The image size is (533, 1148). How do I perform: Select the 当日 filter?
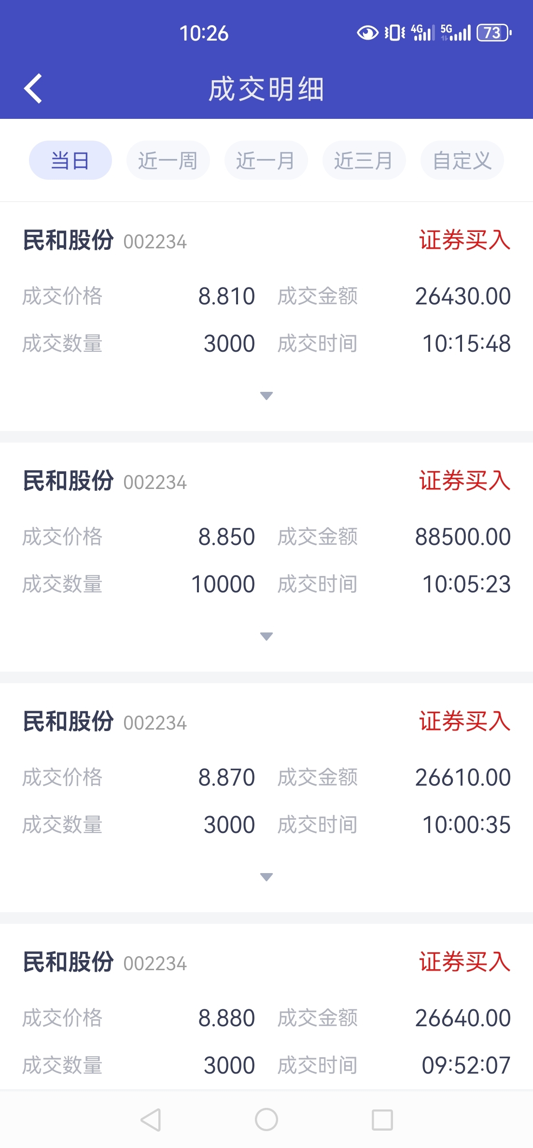coord(70,160)
